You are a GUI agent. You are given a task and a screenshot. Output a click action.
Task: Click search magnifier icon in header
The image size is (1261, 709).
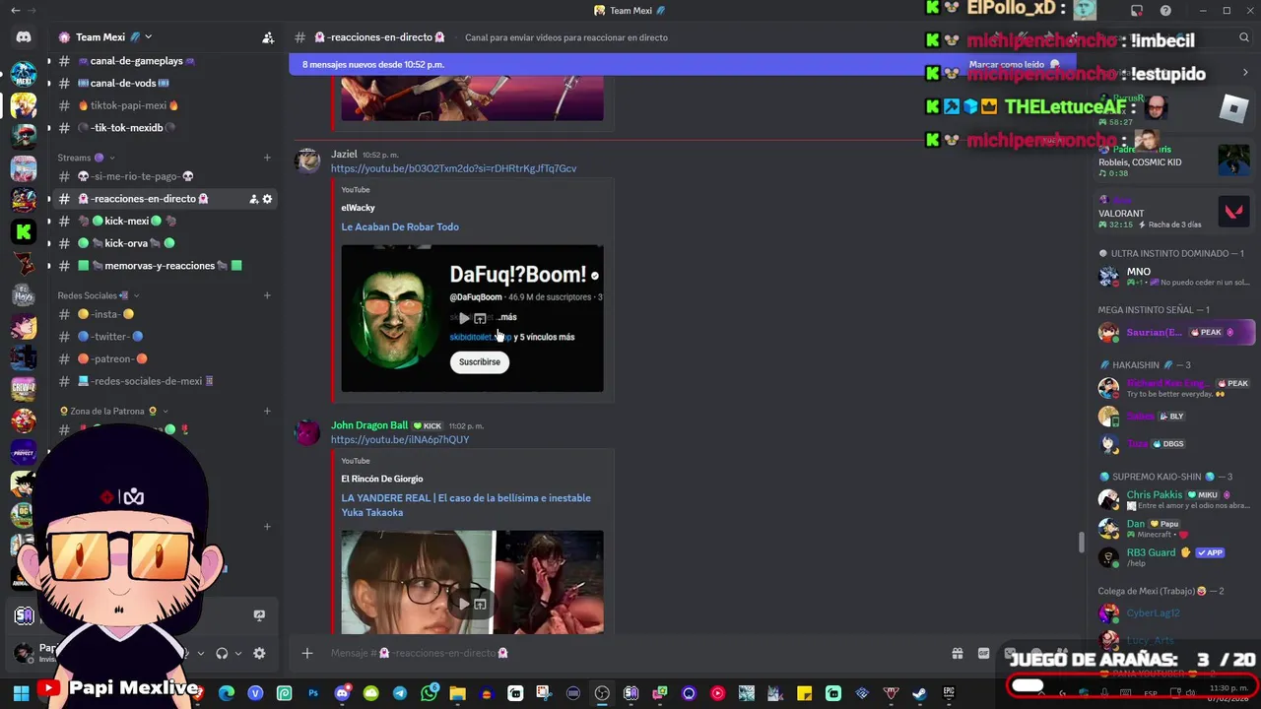point(1245,37)
